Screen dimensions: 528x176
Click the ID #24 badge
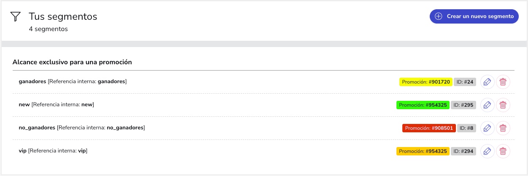[x=465, y=82]
